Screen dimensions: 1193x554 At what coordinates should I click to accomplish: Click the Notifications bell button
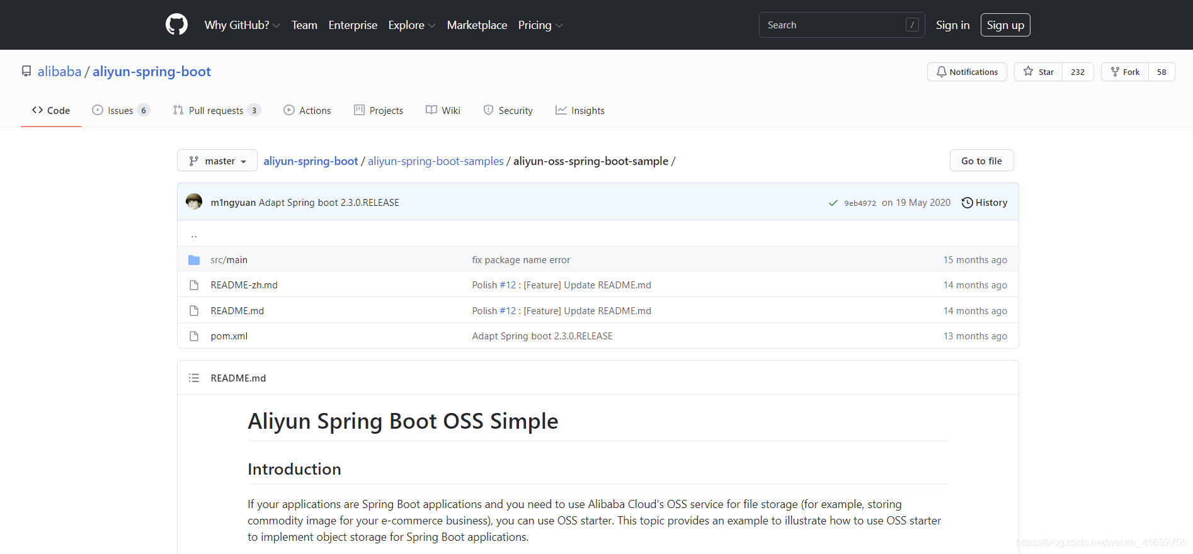pyautogui.click(x=967, y=72)
